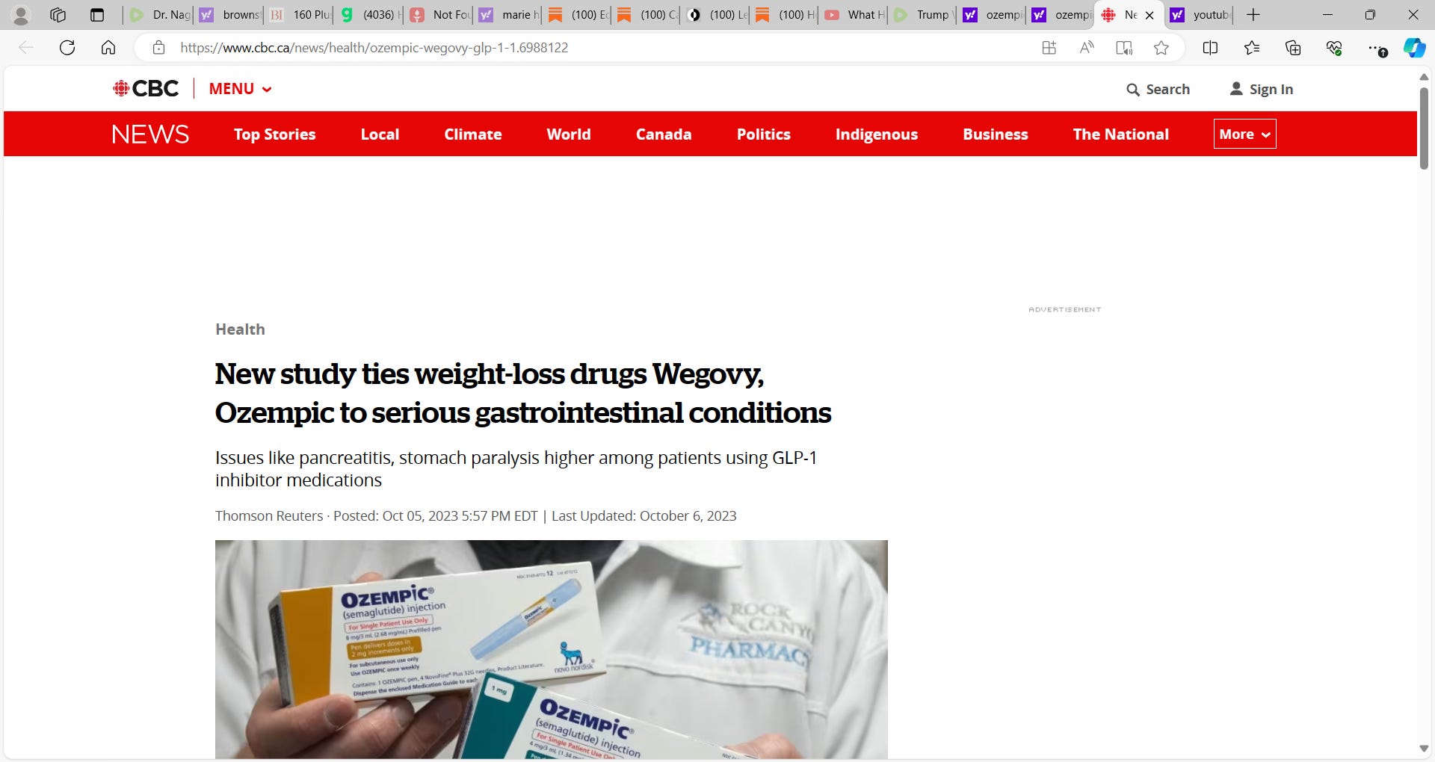
Task: Click the CBC gem logo
Action: pyautogui.click(x=146, y=89)
